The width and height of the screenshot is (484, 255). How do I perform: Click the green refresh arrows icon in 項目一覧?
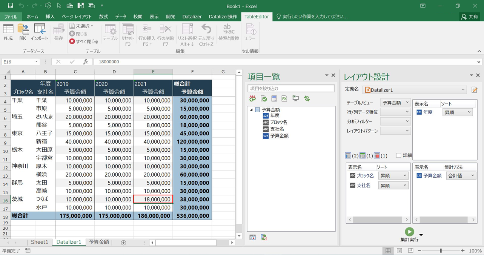[x=307, y=98]
